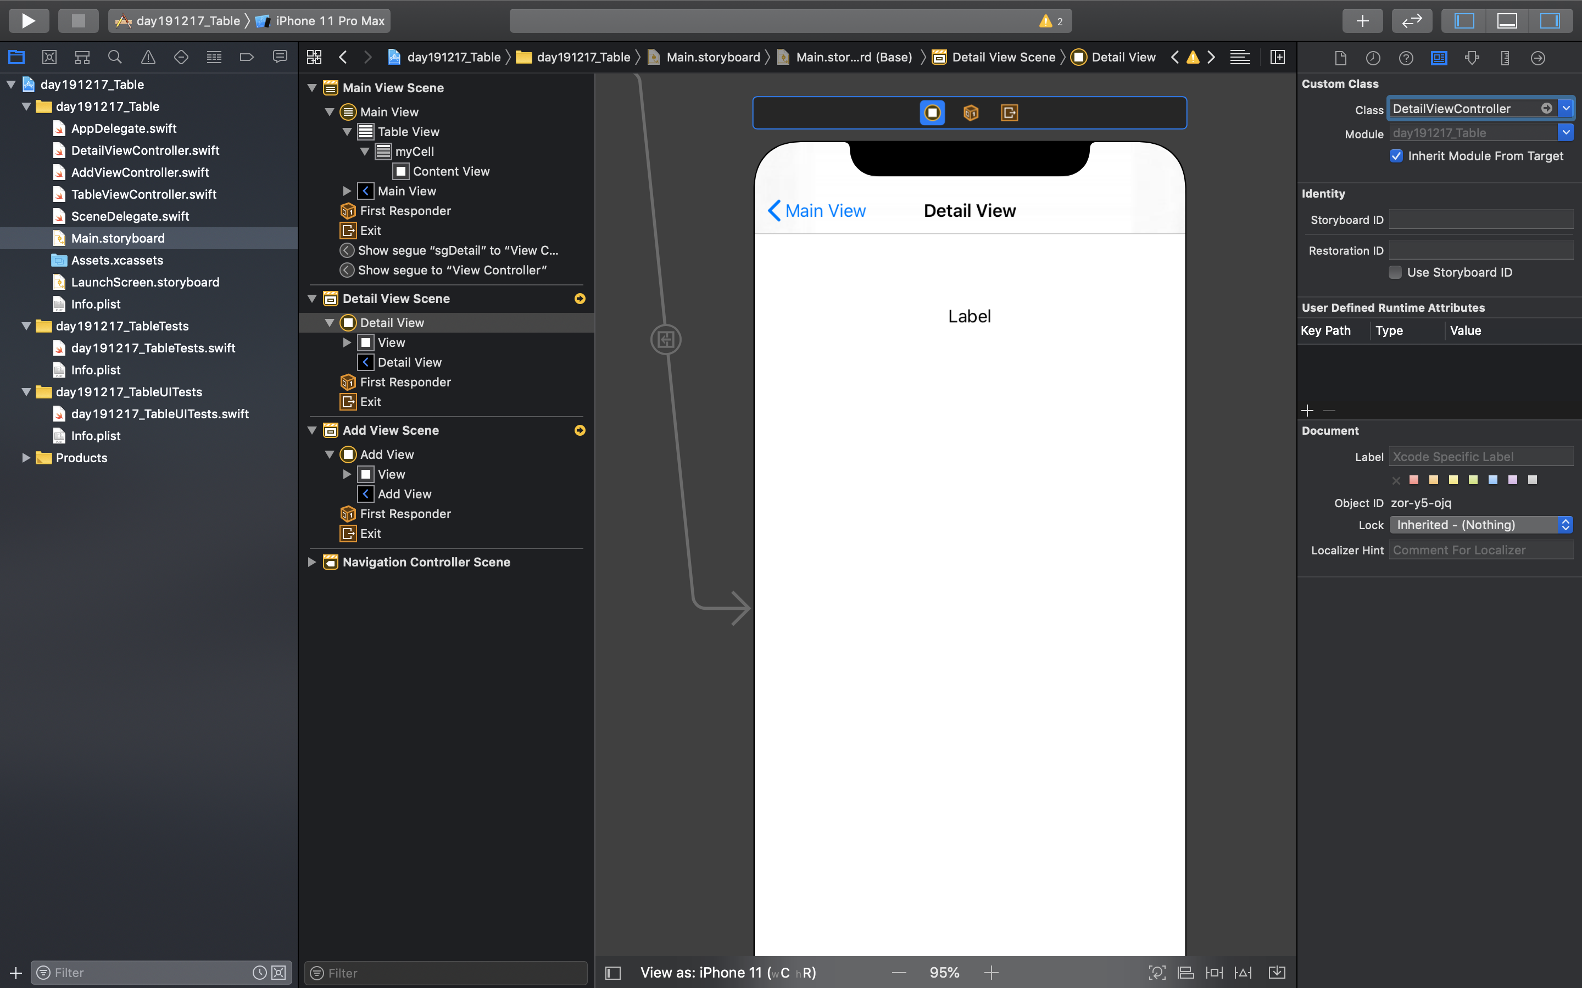Choose the red label color swatch
The image size is (1582, 988).
point(1414,480)
